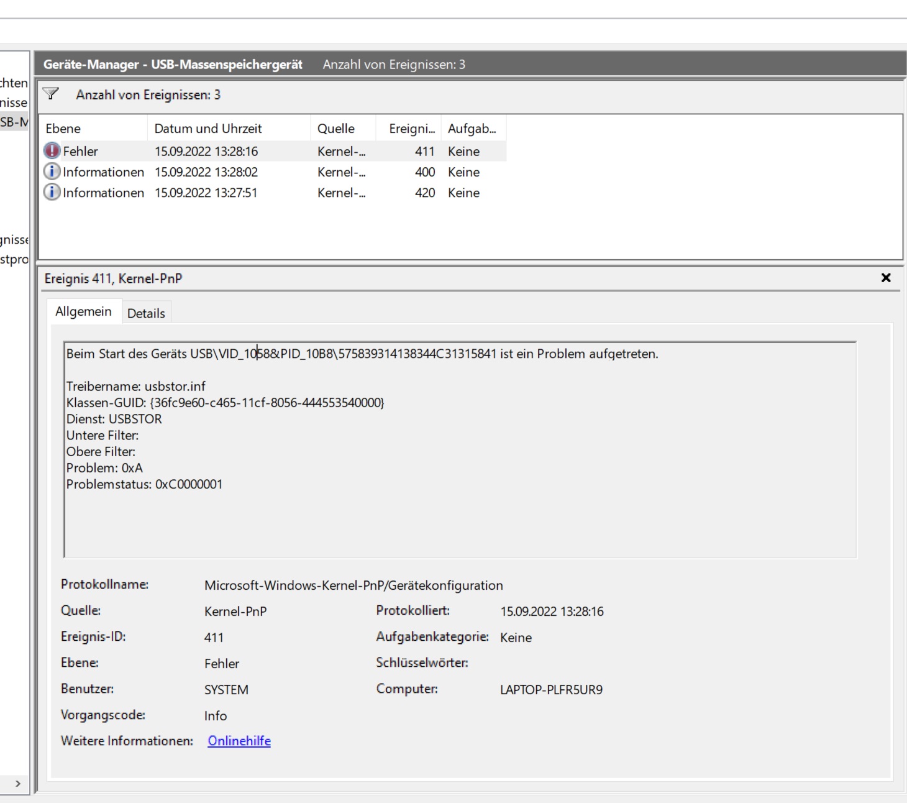
Task: Click the Treibername: usbstor.inf line
Action: pos(135,386)
